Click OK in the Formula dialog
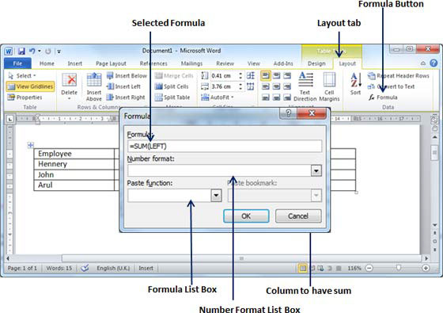The image size is (443, 313). pos(246,216)
